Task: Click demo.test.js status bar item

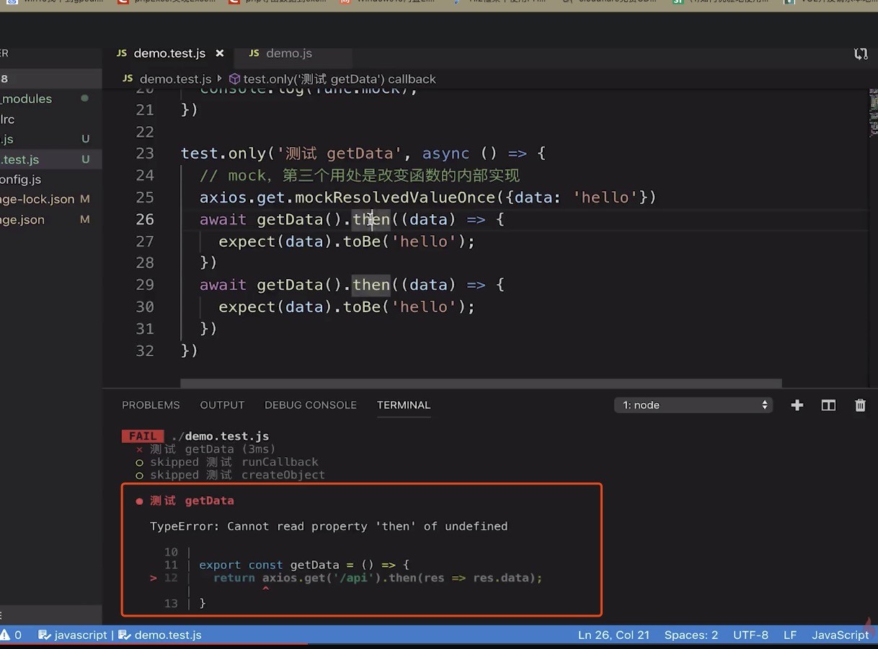Action: coord(160,635)
